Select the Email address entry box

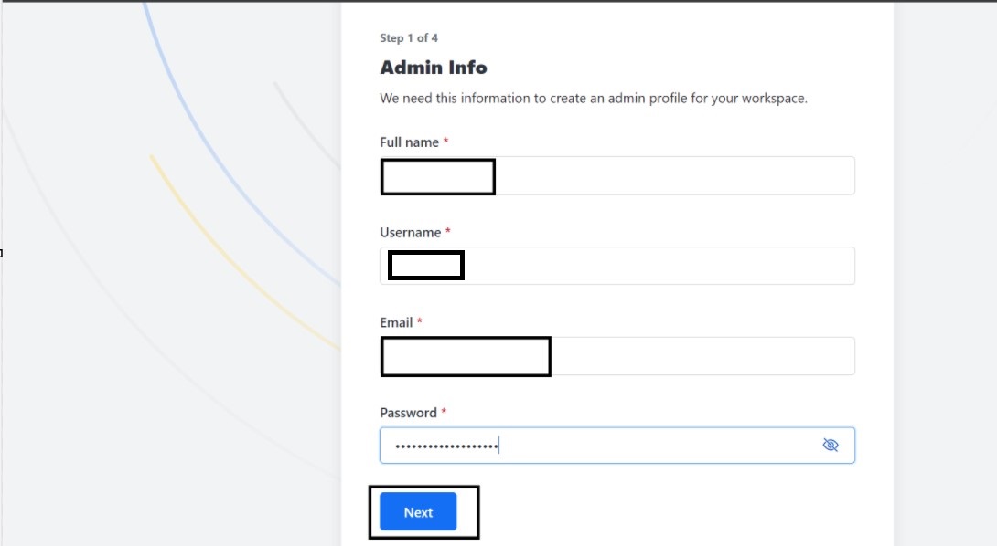(x=617, y=355)
